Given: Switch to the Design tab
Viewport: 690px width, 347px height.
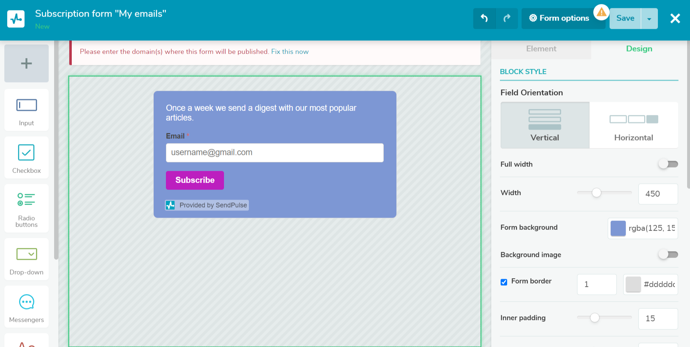Looking at the screenshot, I should (x=639, y=49).
